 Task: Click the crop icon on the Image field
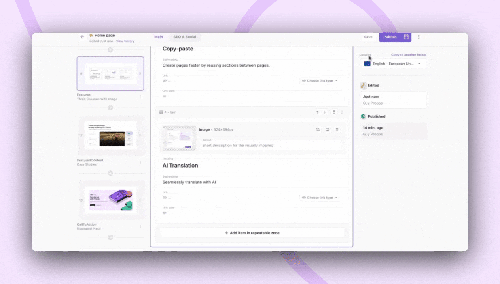tap(318, 129)
